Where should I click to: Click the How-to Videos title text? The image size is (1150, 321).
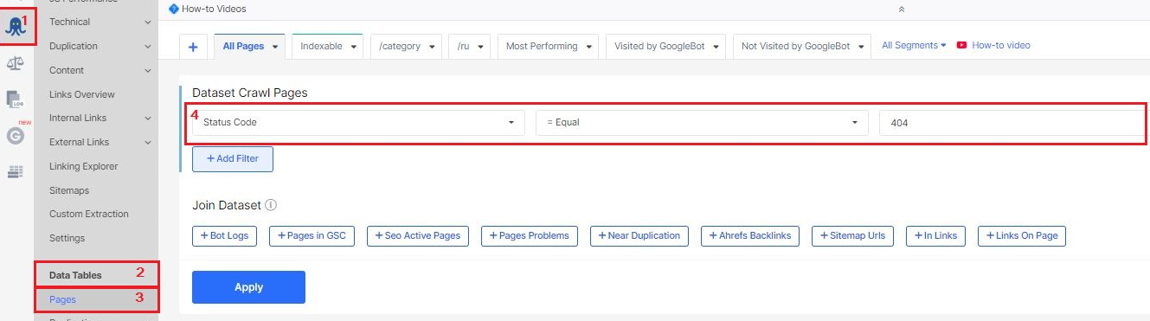point(214,9)
